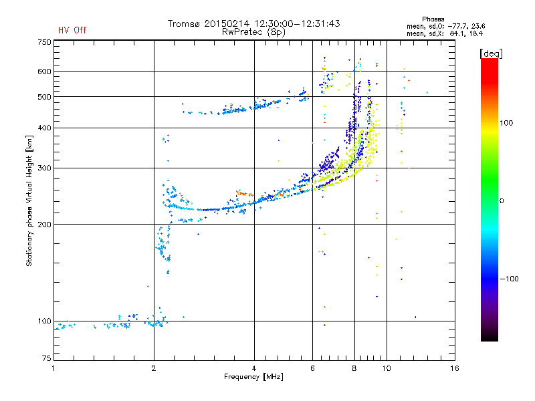Click the x-axis '10' tick label

pos(387,368)
